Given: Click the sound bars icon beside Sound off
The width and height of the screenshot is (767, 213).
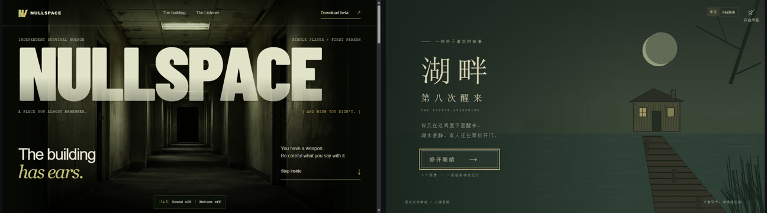Looking at the screenshot, I should coord(164,202).
